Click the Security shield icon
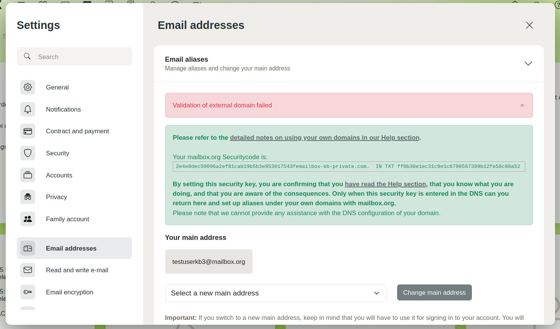560x329 pixels. [x=27, y=153]
